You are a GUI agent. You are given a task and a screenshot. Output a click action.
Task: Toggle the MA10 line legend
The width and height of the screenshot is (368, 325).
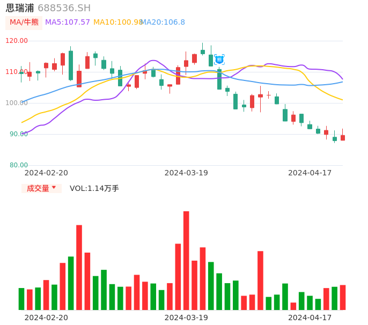click(117, 23)
